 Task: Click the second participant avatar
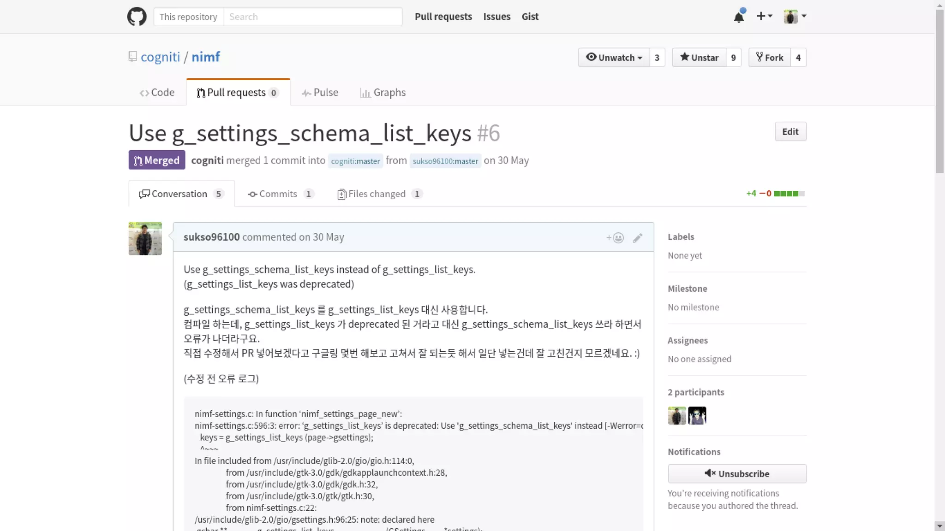coord(697,415)
